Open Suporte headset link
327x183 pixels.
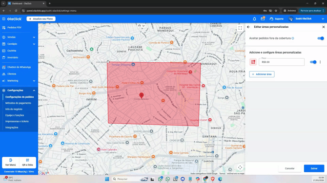pyautogui.click(x=277, y=19)
